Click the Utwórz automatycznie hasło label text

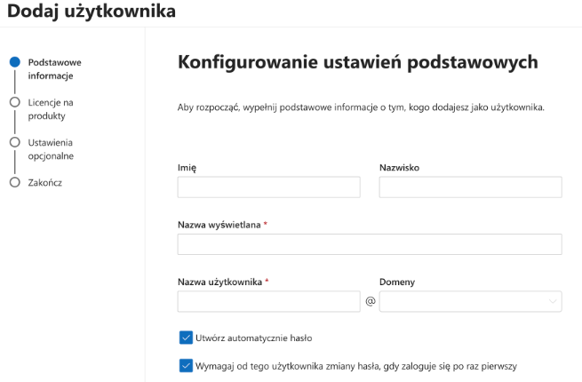254,338
